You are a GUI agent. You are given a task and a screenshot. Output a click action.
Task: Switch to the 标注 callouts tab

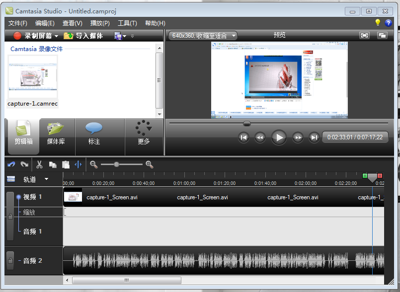click(x=94, y=137)
